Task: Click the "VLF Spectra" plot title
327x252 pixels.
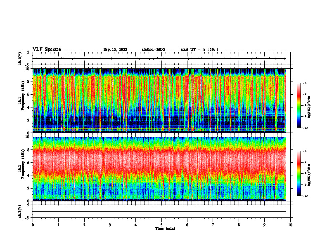Action: click(47, 49)
